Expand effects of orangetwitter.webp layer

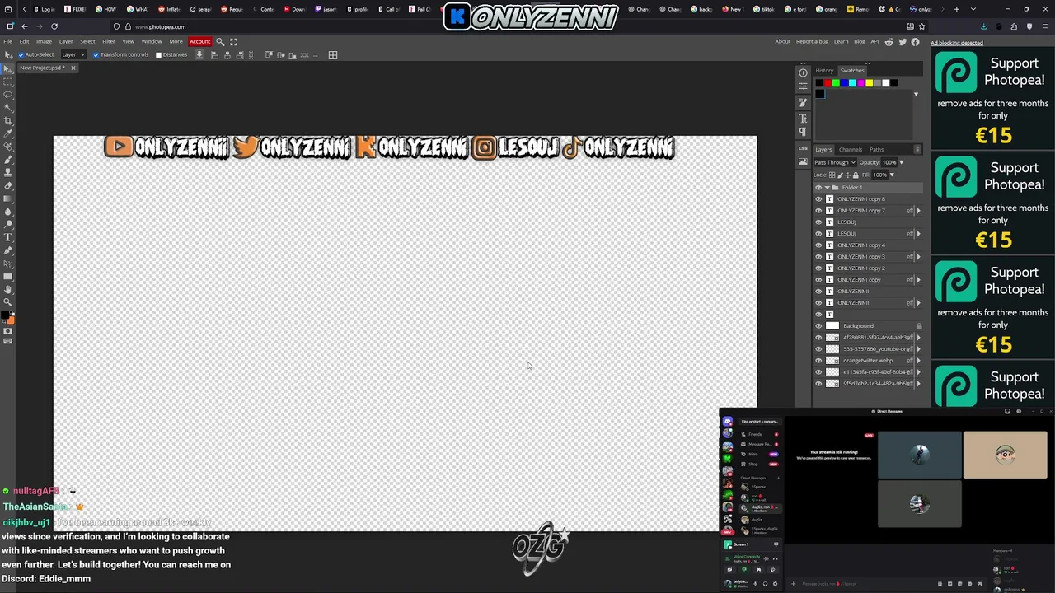(x=918, y=361)
